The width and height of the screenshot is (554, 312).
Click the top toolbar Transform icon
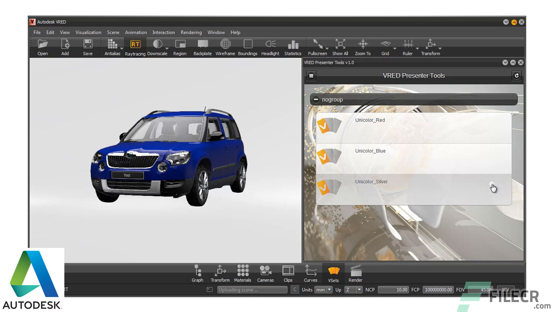430,44
